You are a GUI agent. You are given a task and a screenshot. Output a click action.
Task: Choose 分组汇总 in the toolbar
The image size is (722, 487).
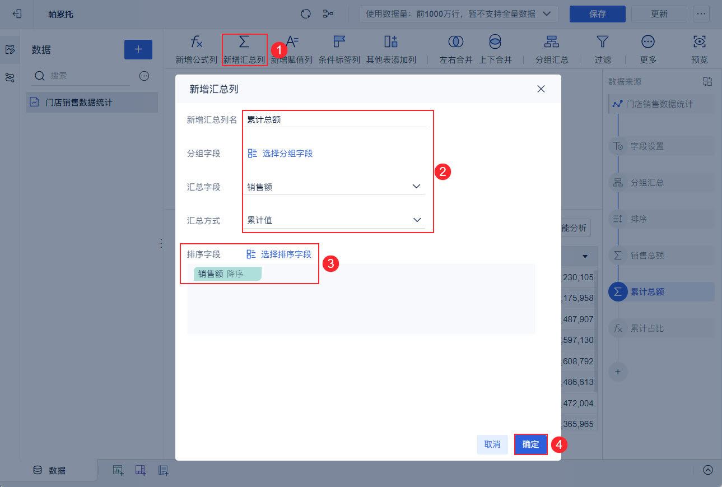552,49
